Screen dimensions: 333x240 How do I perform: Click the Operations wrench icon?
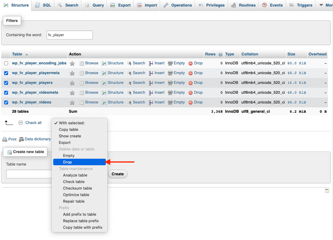click(166, 5)
